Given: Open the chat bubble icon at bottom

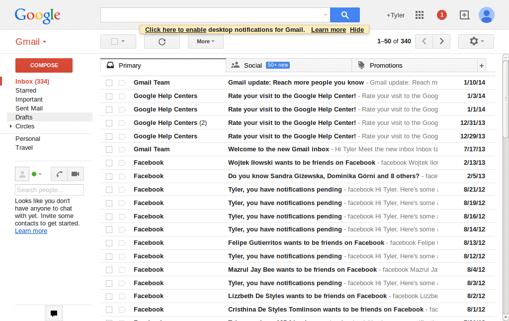Looking at the screenshot, I should tap(54, 313).
